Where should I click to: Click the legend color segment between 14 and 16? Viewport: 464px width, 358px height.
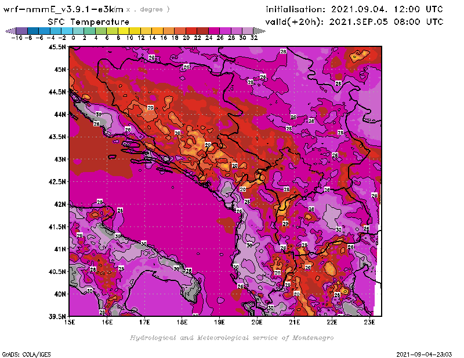click(x=157, y=31)
